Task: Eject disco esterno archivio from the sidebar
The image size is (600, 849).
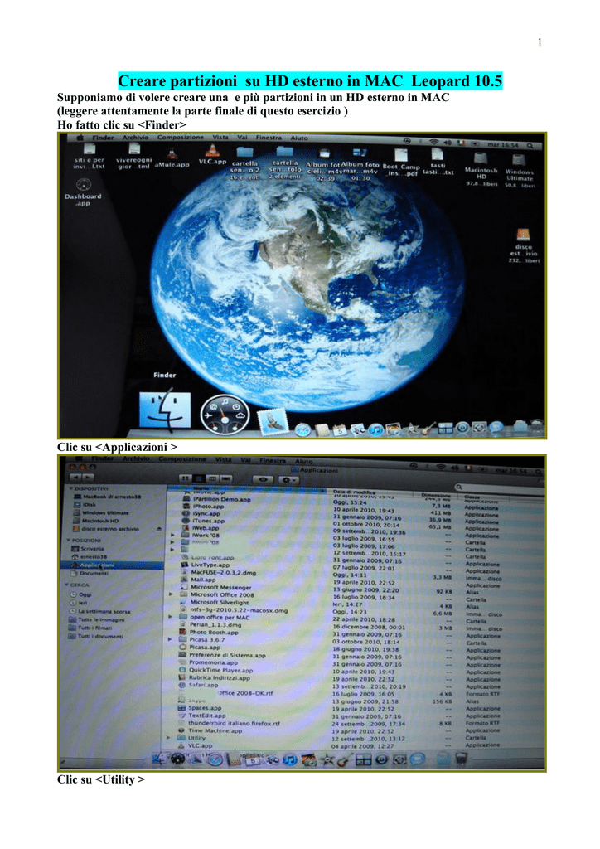Action: [x=159, y=529]
